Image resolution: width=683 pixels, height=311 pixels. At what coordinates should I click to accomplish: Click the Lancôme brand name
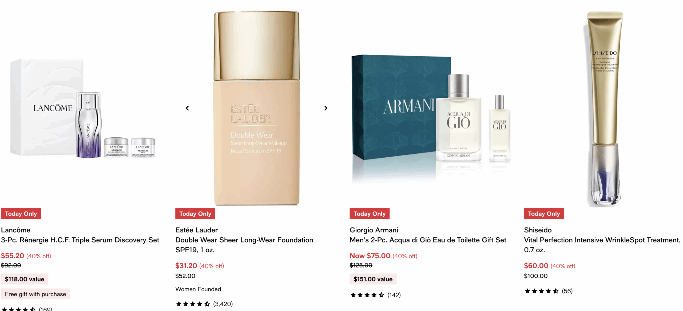point(16,230)
